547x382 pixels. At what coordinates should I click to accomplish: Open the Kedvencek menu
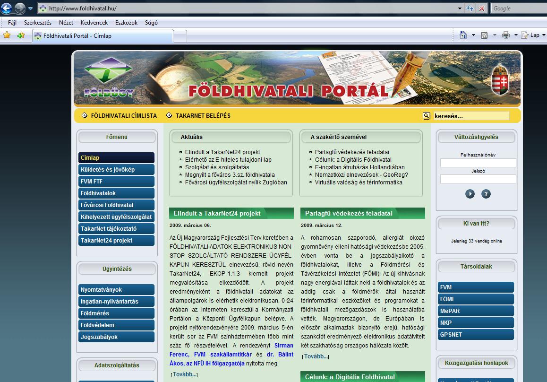(94, 23)
